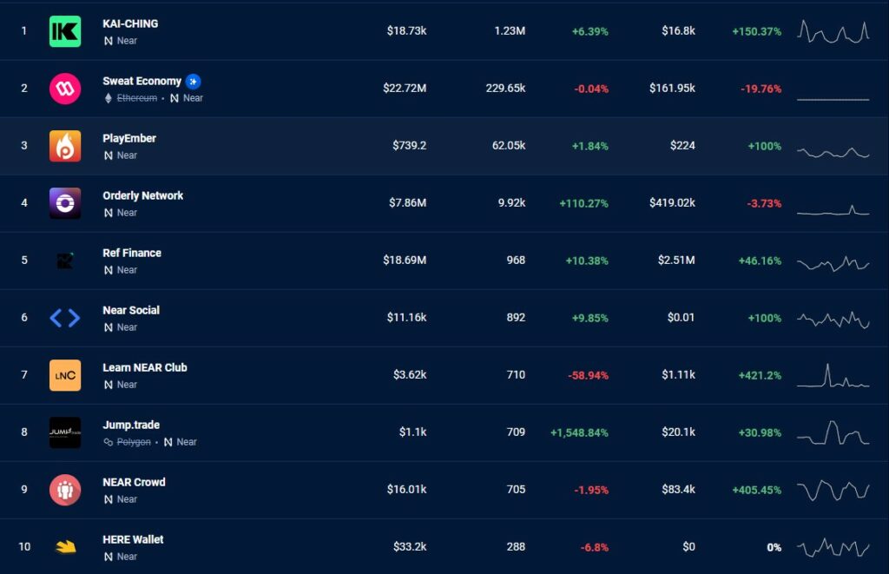Click the $0.01 volume for Near Social
Viewport: 889px width, 574px height.
681,317
